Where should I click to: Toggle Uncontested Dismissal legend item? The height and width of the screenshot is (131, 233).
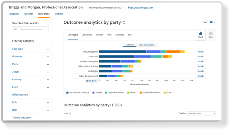pyautogui.click(x=79, y=92)
